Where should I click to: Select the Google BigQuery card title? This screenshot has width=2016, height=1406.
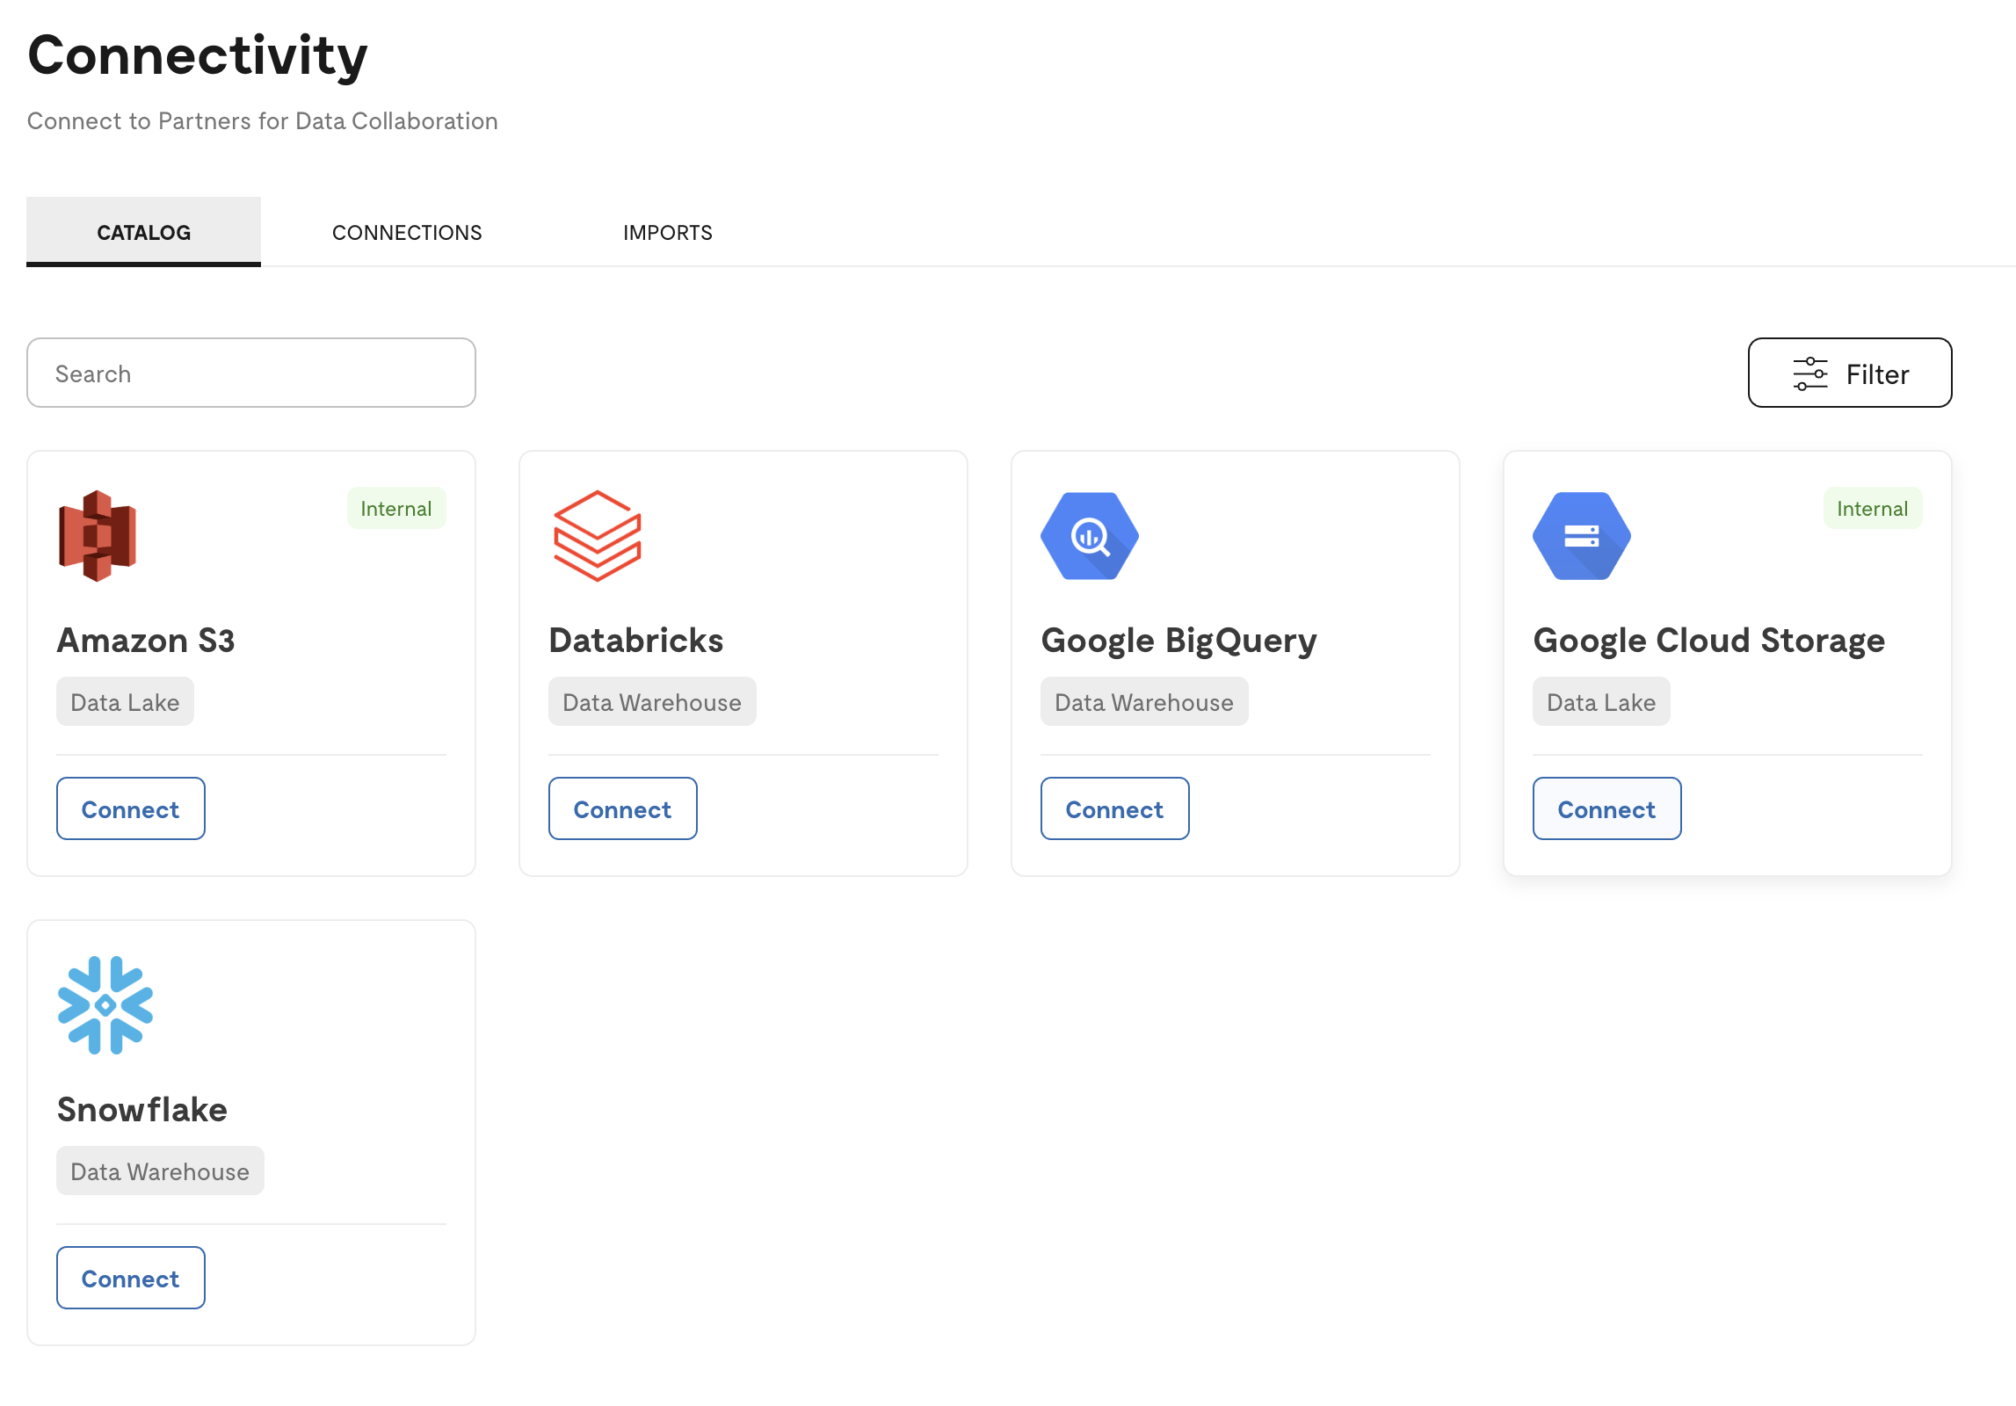(x=1179, y=641)
